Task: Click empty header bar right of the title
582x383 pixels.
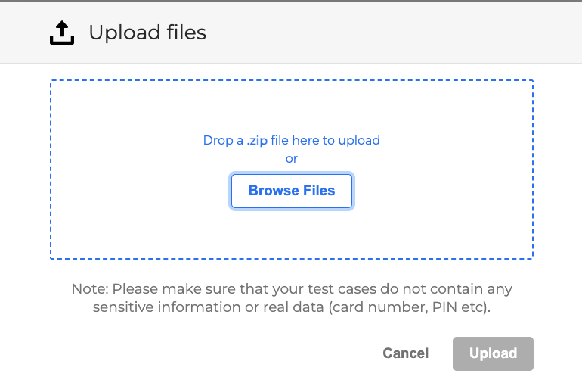Action: coord(393,33)
